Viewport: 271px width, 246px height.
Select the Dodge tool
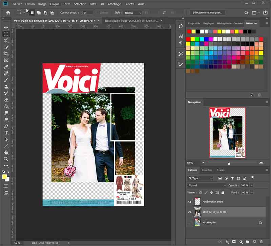6,119
